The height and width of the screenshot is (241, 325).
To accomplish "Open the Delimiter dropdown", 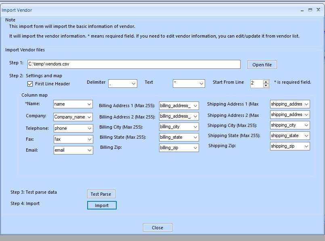I will click(134, 84).
